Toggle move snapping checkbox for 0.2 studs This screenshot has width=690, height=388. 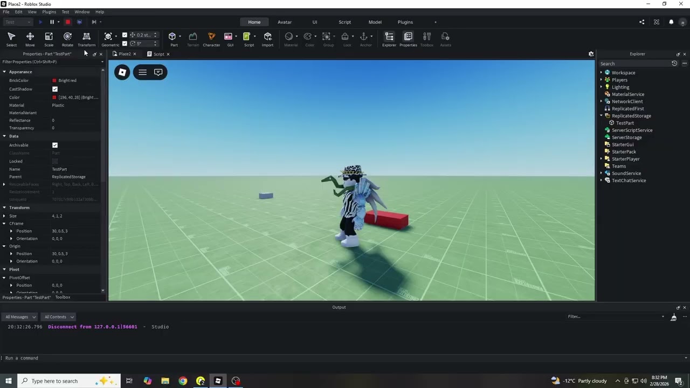(x=125, y=35)
